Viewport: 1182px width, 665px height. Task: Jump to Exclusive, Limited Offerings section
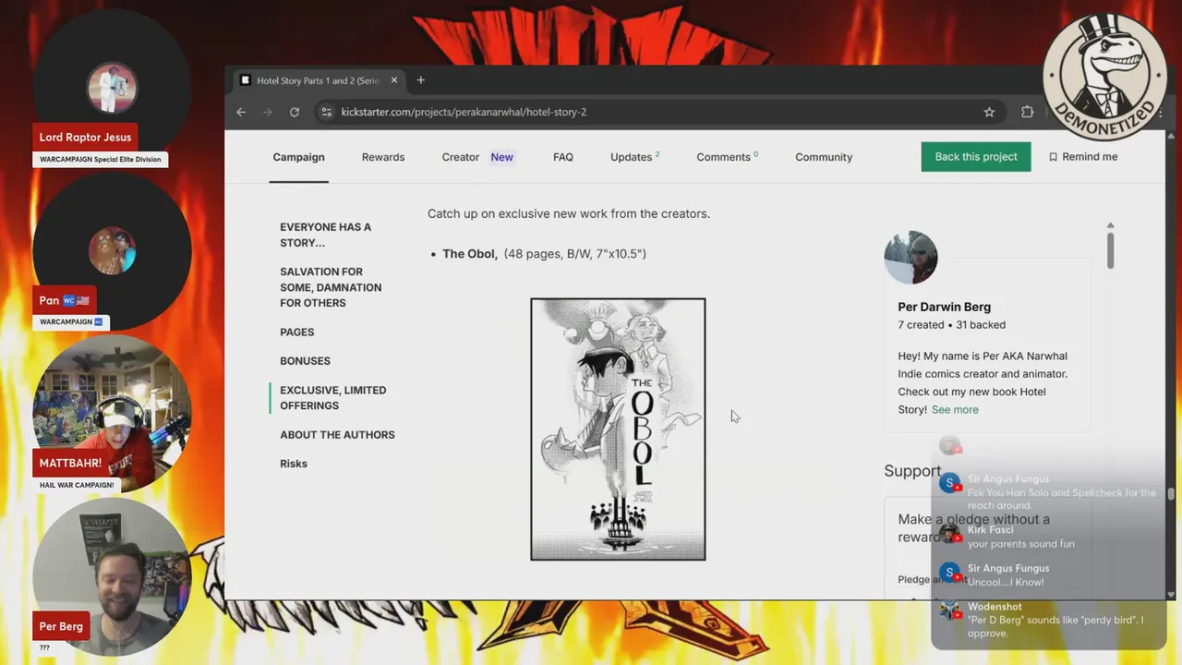pos(333,397)
